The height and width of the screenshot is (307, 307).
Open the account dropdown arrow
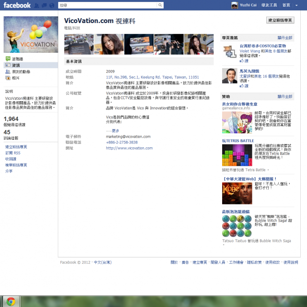[x=296, y=5]
